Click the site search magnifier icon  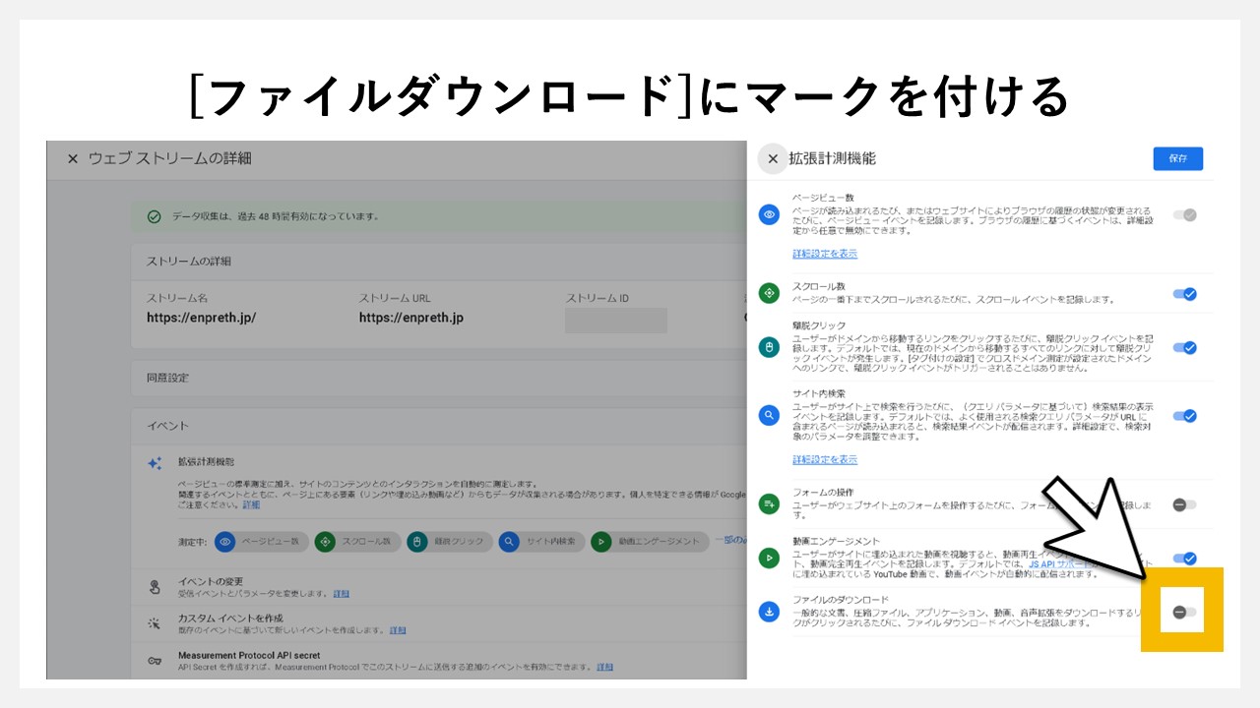click(x=770, y=415)
